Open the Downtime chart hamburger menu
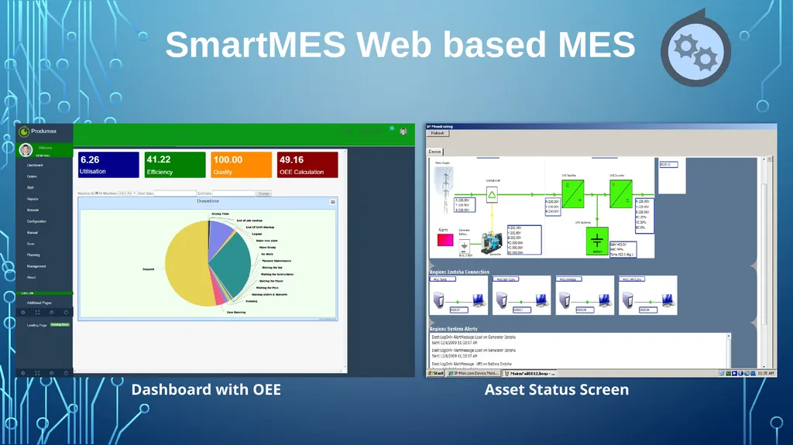This screenshot has width=793, height=445. coord(333,202)
